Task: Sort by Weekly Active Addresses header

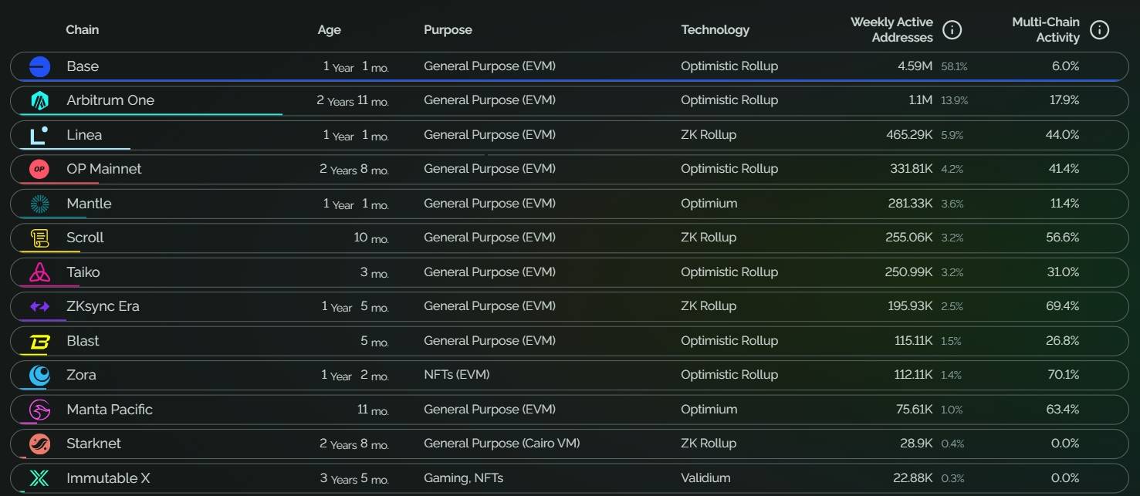Action: point(891,30)
